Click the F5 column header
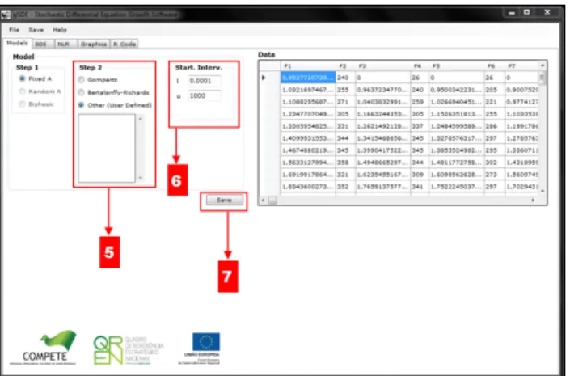This screenshot has height=376, width=570. [x=457, y=66]
